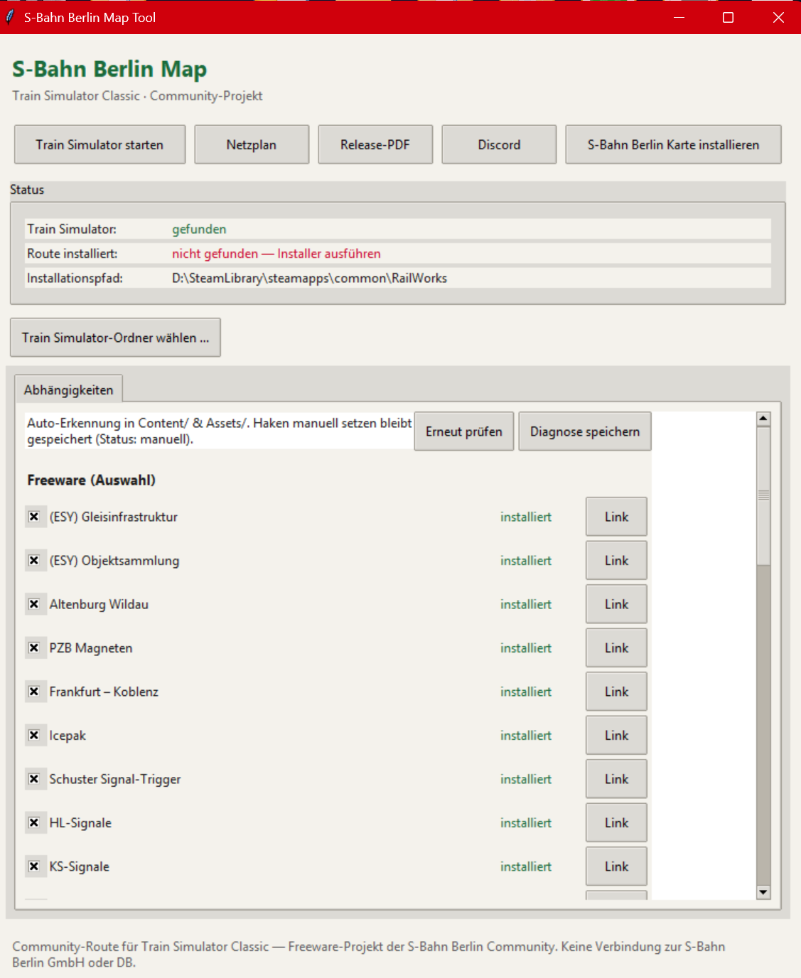Click the Erneut prüfen button
Viewport: 801px width, 978px height.
click(464, 431)
